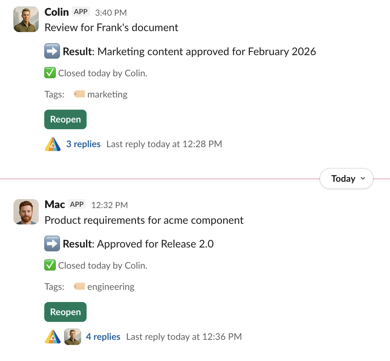Open the 3 replies thread
Viewport: 390px width, 361px height.
[x=83, y=144]
